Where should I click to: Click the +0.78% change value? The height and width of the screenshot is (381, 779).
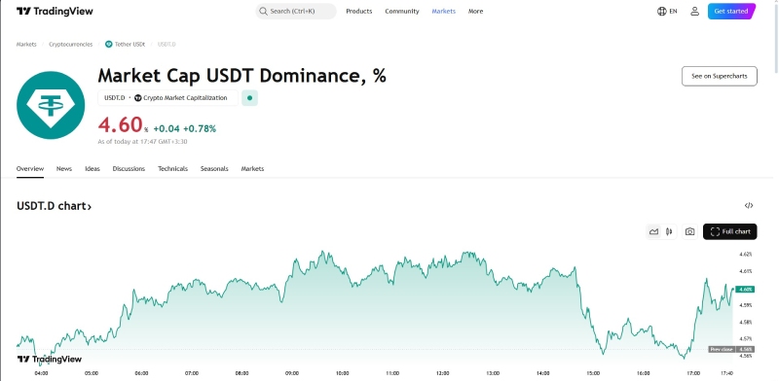[200, 129]
